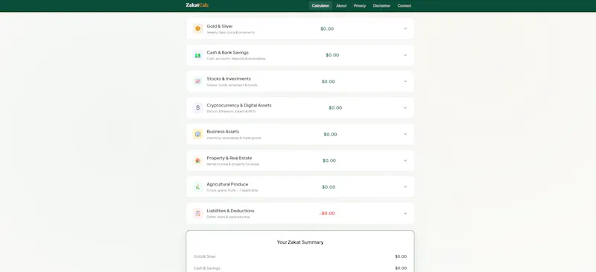Click the Business Assets store icon
The width and height of the screenshot is (596, 272).
(x=197, y=134)
